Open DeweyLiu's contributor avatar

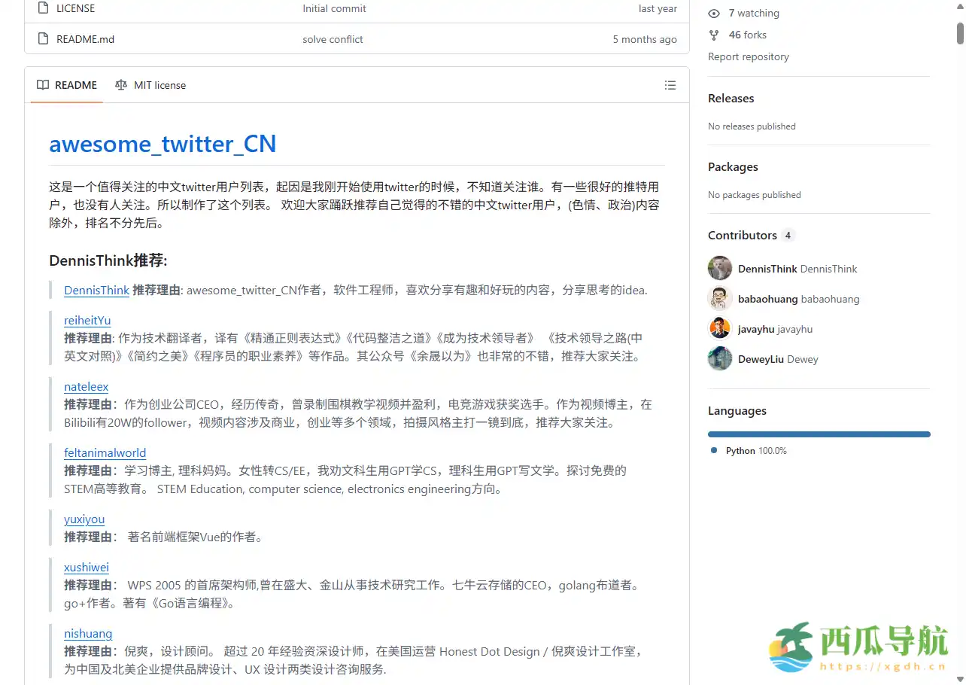719,359
